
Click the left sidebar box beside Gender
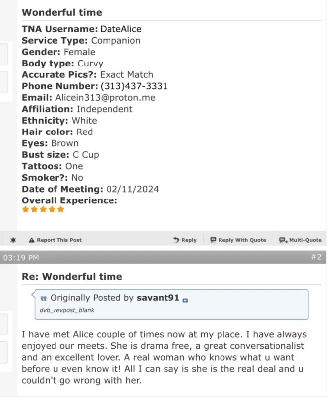(x=4, y=54)
